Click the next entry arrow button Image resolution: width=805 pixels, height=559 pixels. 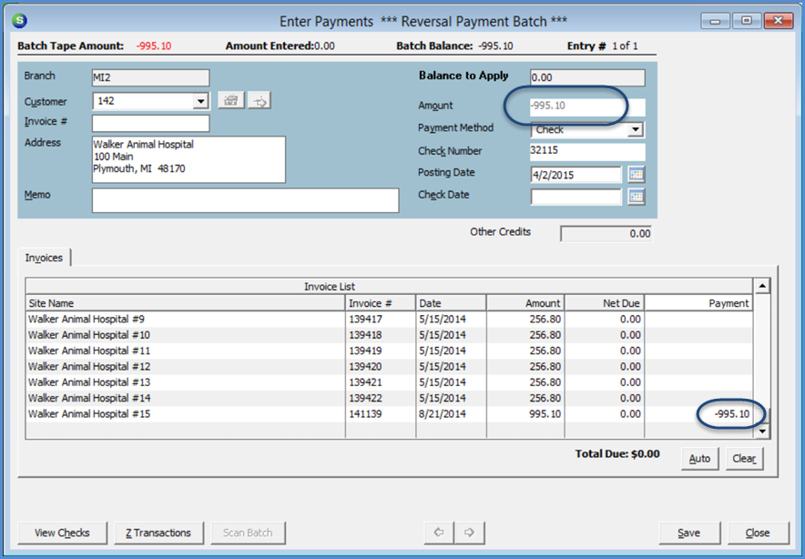[x=471, y=533]
